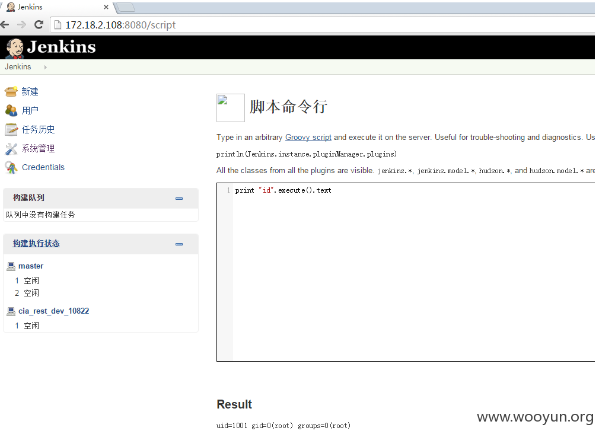Click the 构建队列 heading text
This screenshot has width=599, height=434.
[x=28, y=197]
